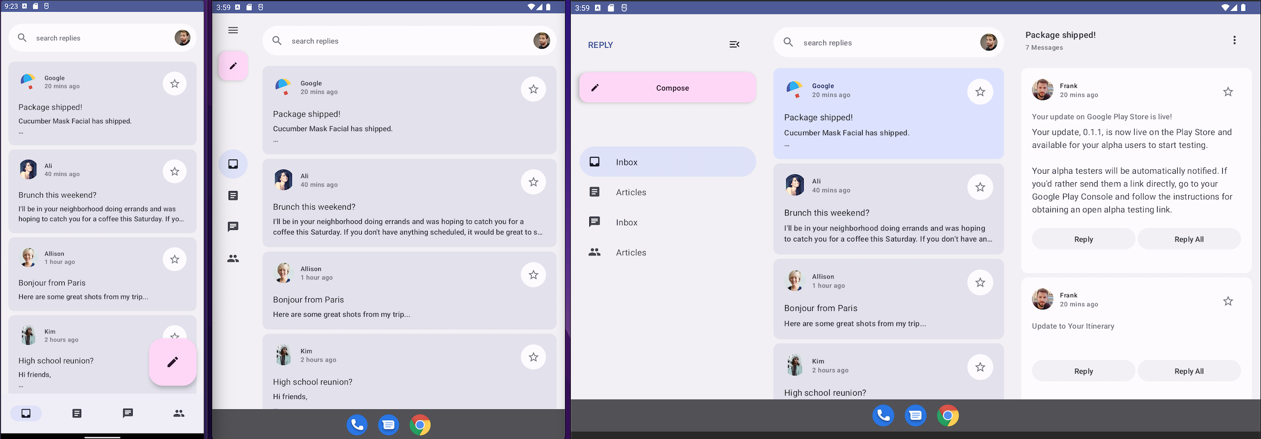Image resolution: width=1261 pixels, height=439 pixels.
Task: Tap the chat bubble icon in navigation rail
Action: (233, 227)
